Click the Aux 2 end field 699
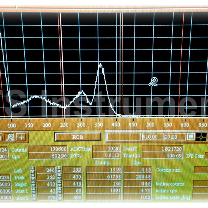 click(x=73, y=198)
